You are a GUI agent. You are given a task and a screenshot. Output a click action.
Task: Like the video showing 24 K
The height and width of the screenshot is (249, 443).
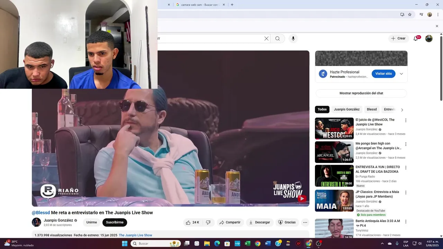(192, 222)
